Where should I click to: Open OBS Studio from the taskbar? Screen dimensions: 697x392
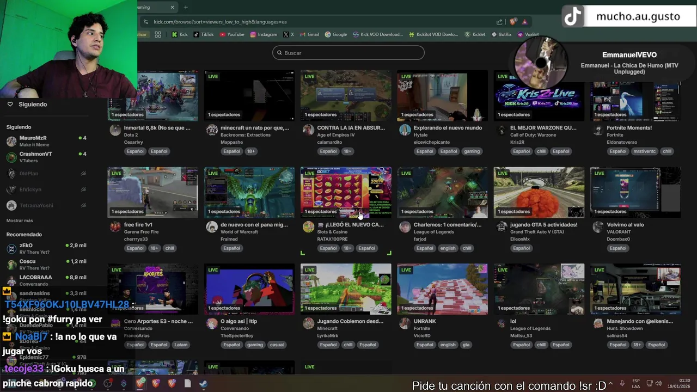(x=108, y=383)
